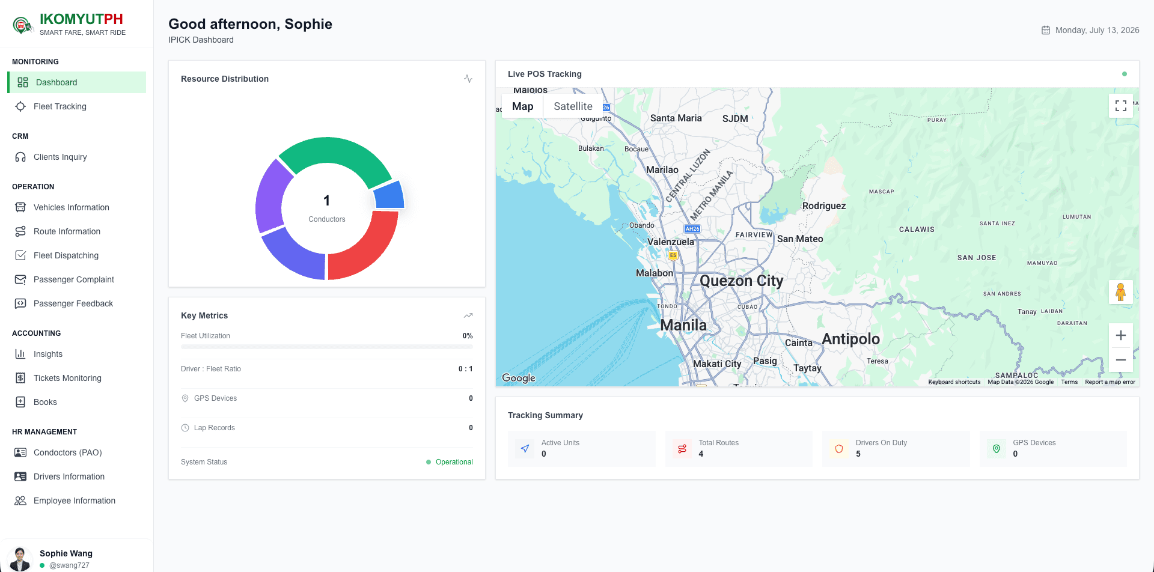Screen dimensions: 1154x572
Task: Click the Key Metrics trending icon
Action: (x=468, y=315)
